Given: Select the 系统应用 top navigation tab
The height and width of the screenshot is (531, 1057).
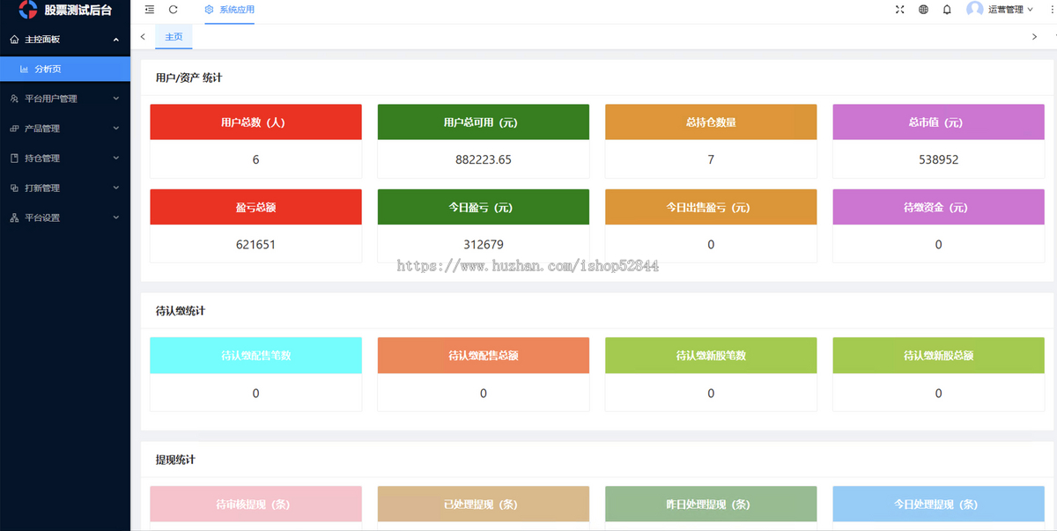Looking at the screenshot, I should point(229,10).
